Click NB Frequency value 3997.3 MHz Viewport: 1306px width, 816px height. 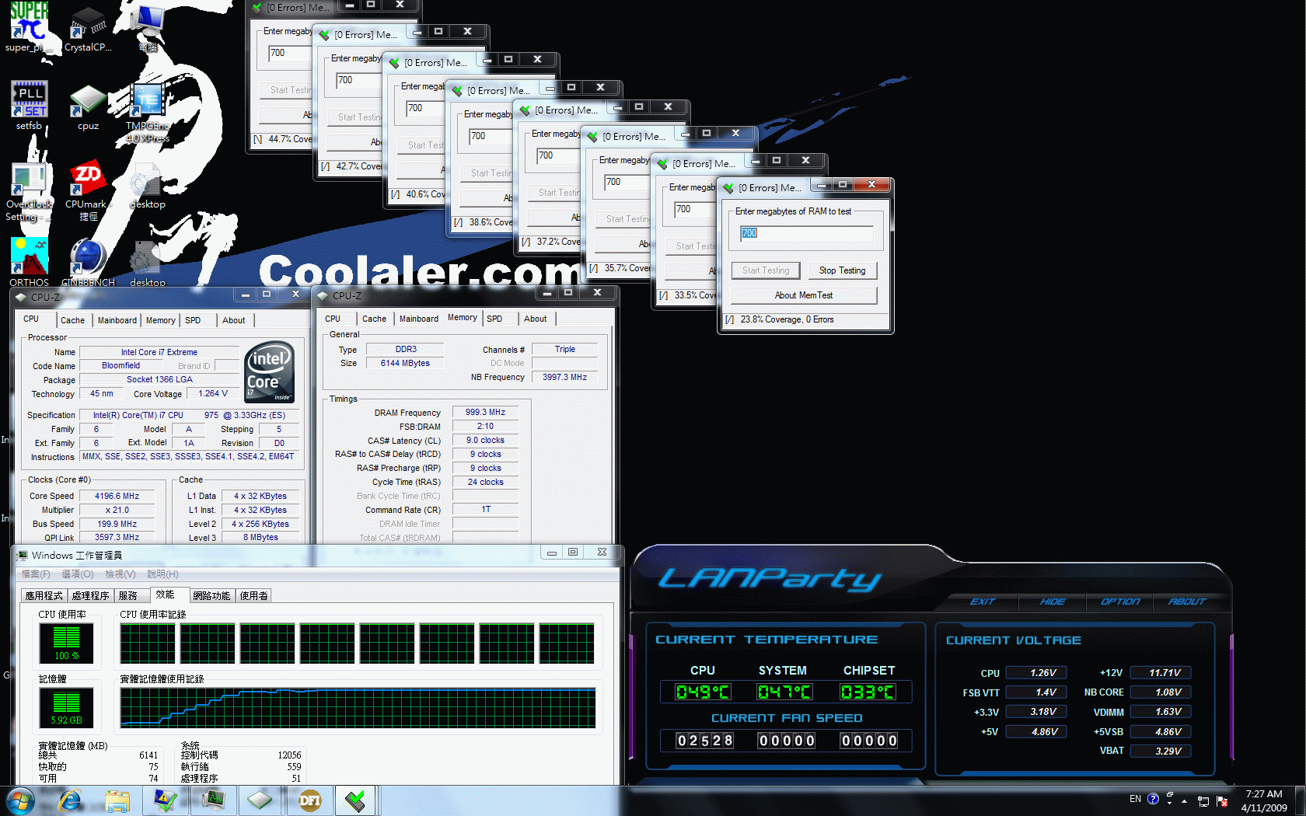(x=564, y=377)
